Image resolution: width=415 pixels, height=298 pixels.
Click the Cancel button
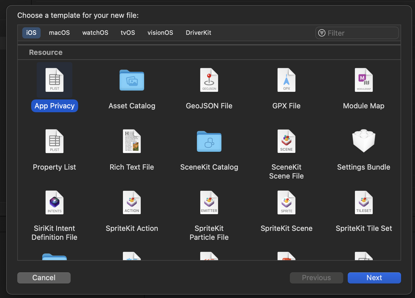coord(44,278)
